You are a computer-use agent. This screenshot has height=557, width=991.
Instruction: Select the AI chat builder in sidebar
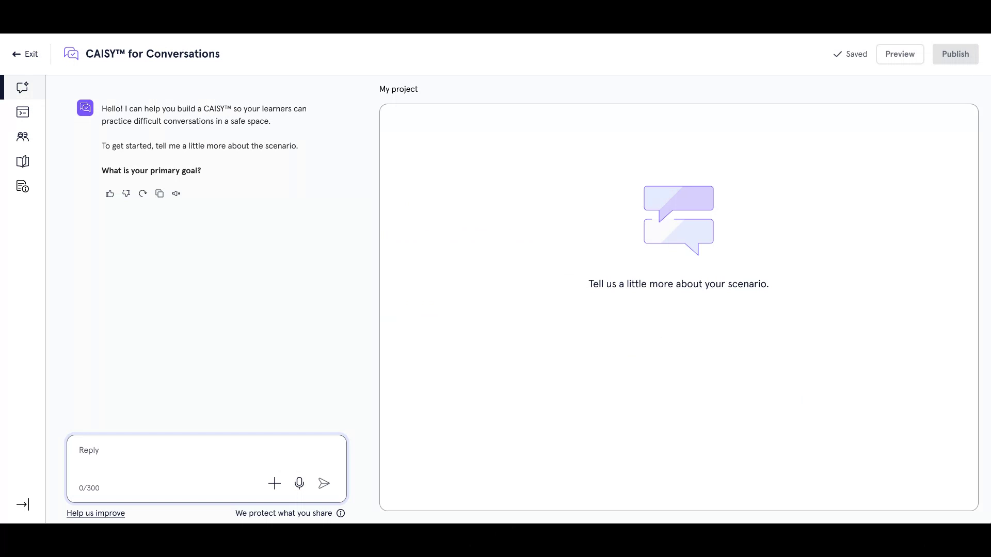(x=22, y=87)
